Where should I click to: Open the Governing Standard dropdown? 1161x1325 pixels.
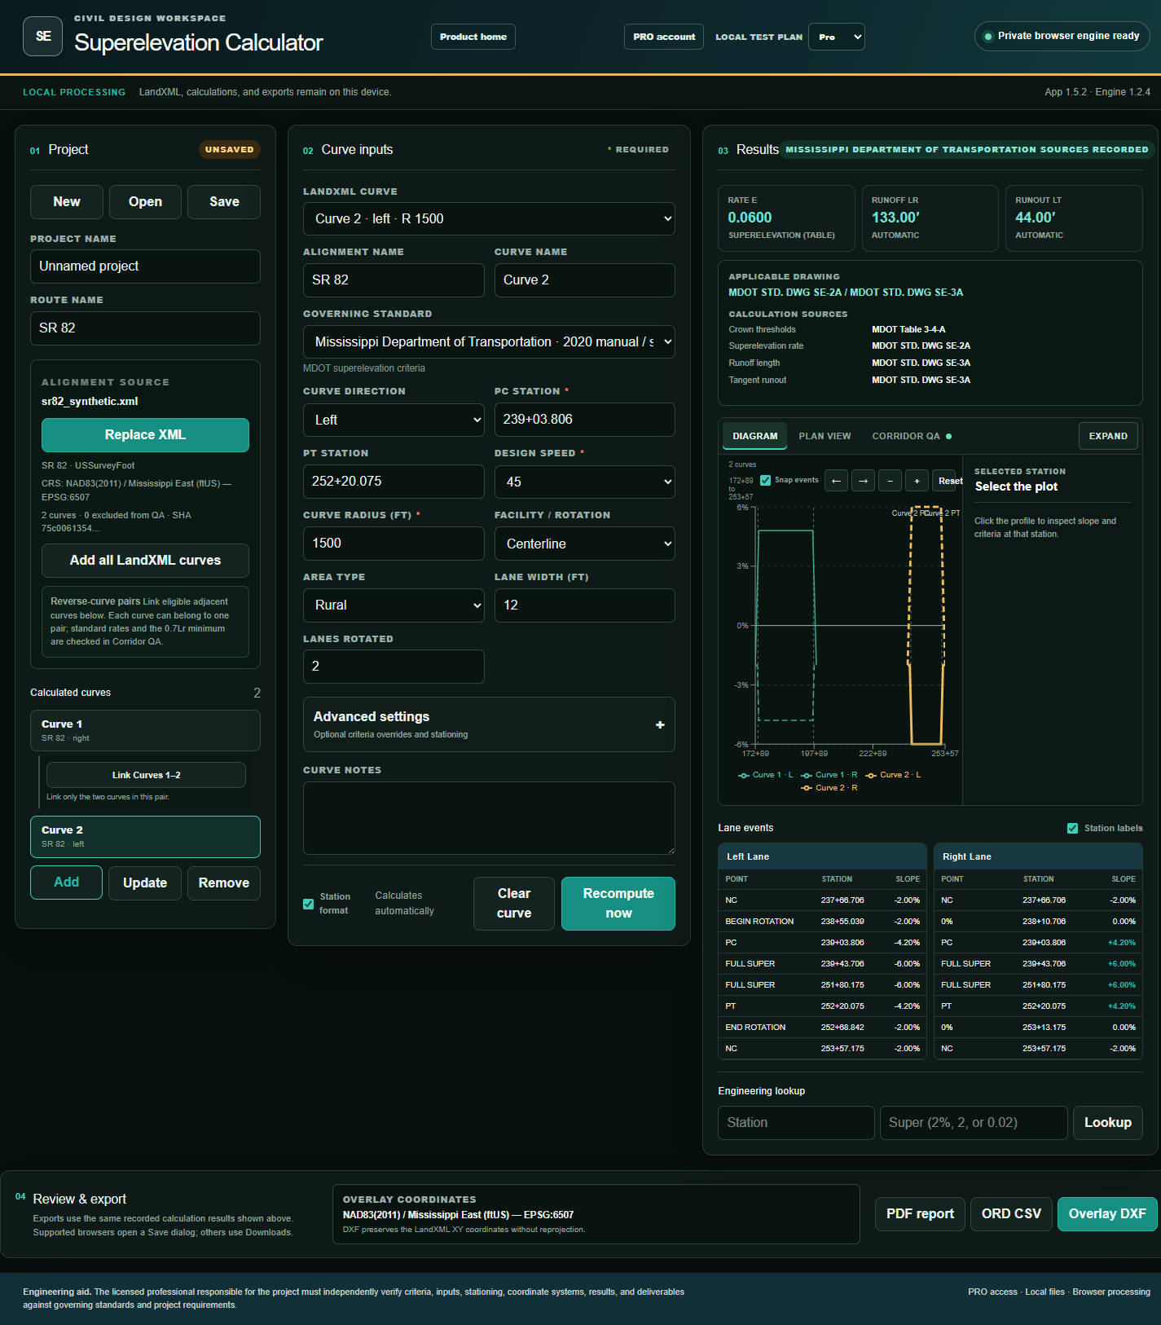pyautogui.click(x=489, y=342)
